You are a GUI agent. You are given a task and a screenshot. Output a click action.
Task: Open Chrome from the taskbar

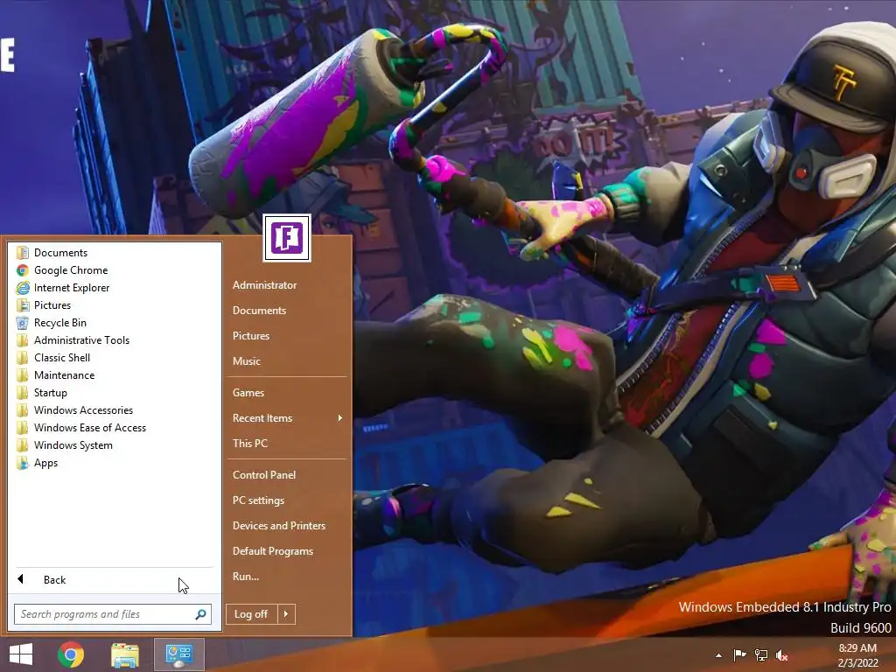pyautogui.click(x=71, y=654)
